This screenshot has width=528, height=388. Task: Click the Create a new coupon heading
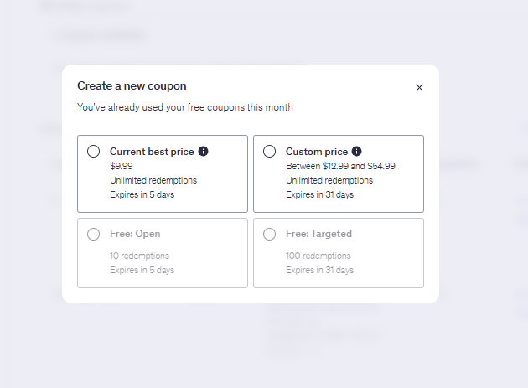(x=132, y=85)
